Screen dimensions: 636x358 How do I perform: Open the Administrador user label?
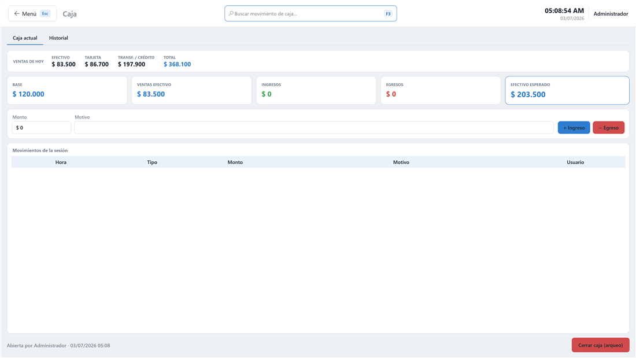pyautogui.click(x=611, y=14)
